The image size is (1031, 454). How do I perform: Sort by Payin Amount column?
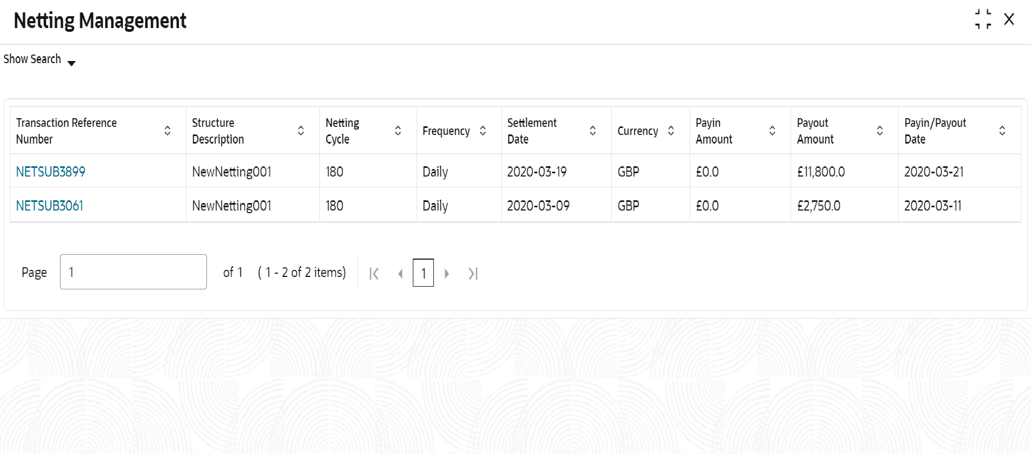(772, 131)
